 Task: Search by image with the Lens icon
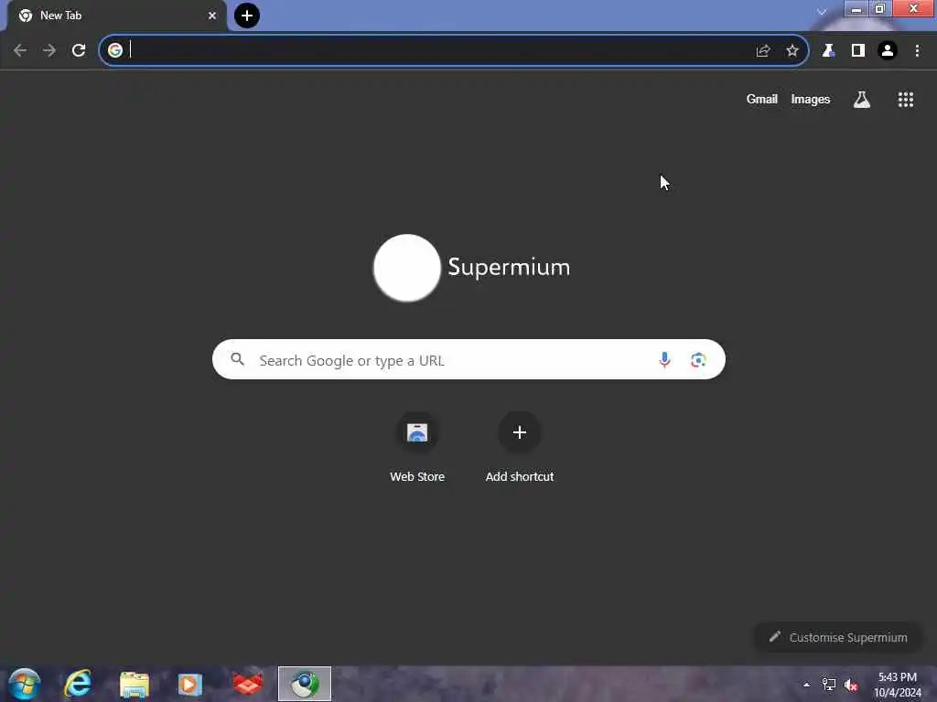(x=698, y=360)
